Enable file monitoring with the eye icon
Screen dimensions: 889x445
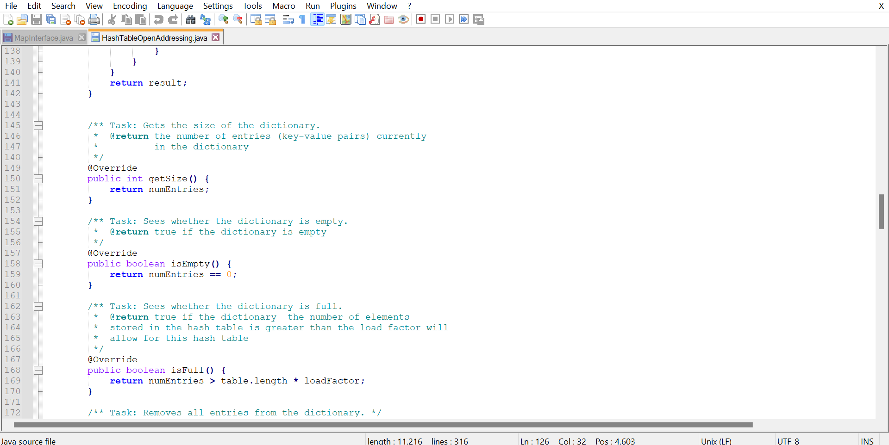(x=403, y=19)
